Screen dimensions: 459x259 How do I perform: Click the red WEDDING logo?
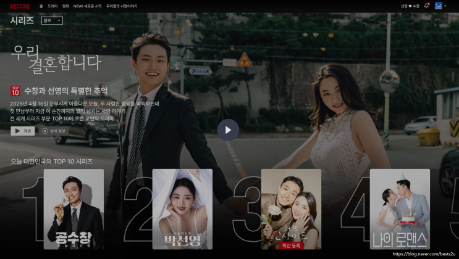click(20, 6)
